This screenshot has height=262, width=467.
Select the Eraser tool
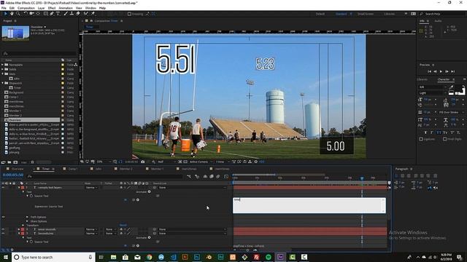tap(78, 14)
